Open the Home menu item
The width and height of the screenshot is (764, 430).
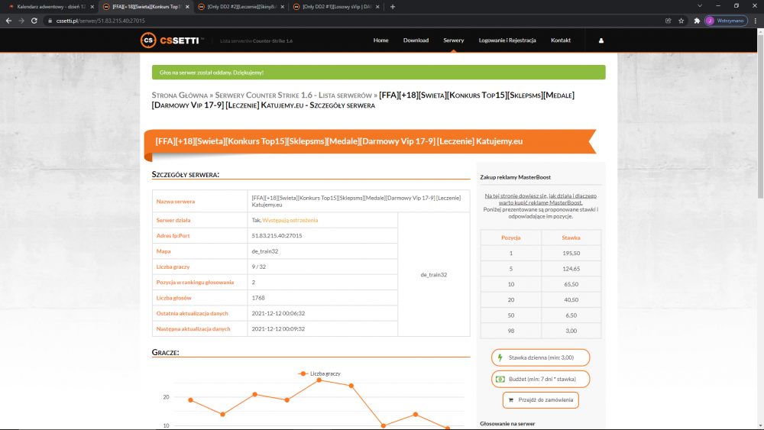381,40
